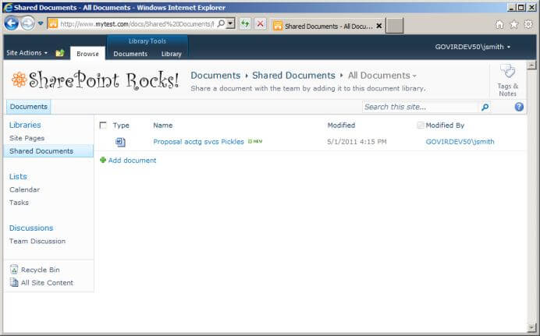540x336 pixels.
Task: Sort by the Type column header
Action: tap(121, 126)
